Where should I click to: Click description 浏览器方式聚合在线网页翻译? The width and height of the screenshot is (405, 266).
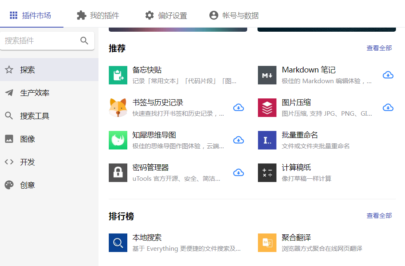322,249
